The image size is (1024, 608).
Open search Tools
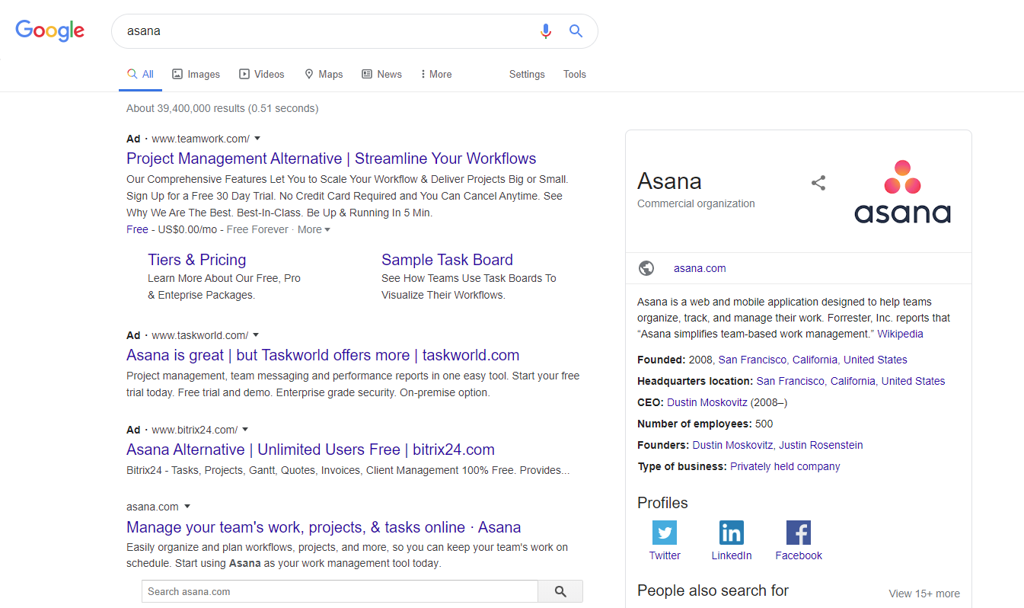coord(575,74)
